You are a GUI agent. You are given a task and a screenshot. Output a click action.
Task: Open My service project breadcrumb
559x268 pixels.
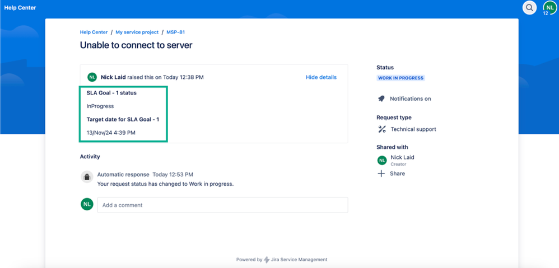point(137,32)
